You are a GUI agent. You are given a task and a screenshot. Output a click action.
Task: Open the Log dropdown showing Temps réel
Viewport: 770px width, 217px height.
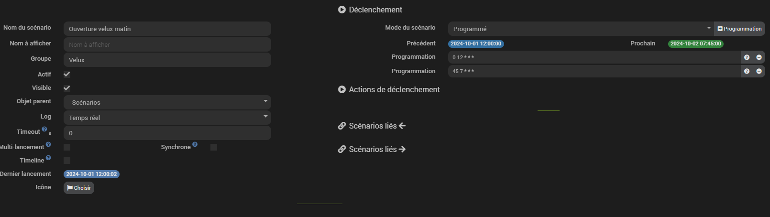[167, 118]
